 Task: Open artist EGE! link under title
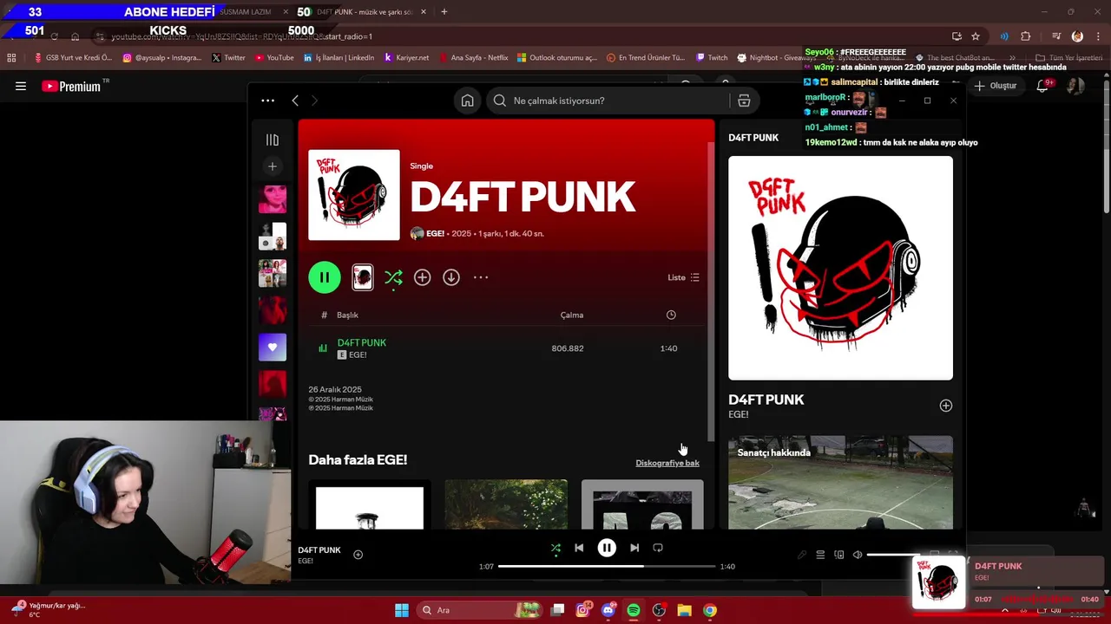click(435, 233)
